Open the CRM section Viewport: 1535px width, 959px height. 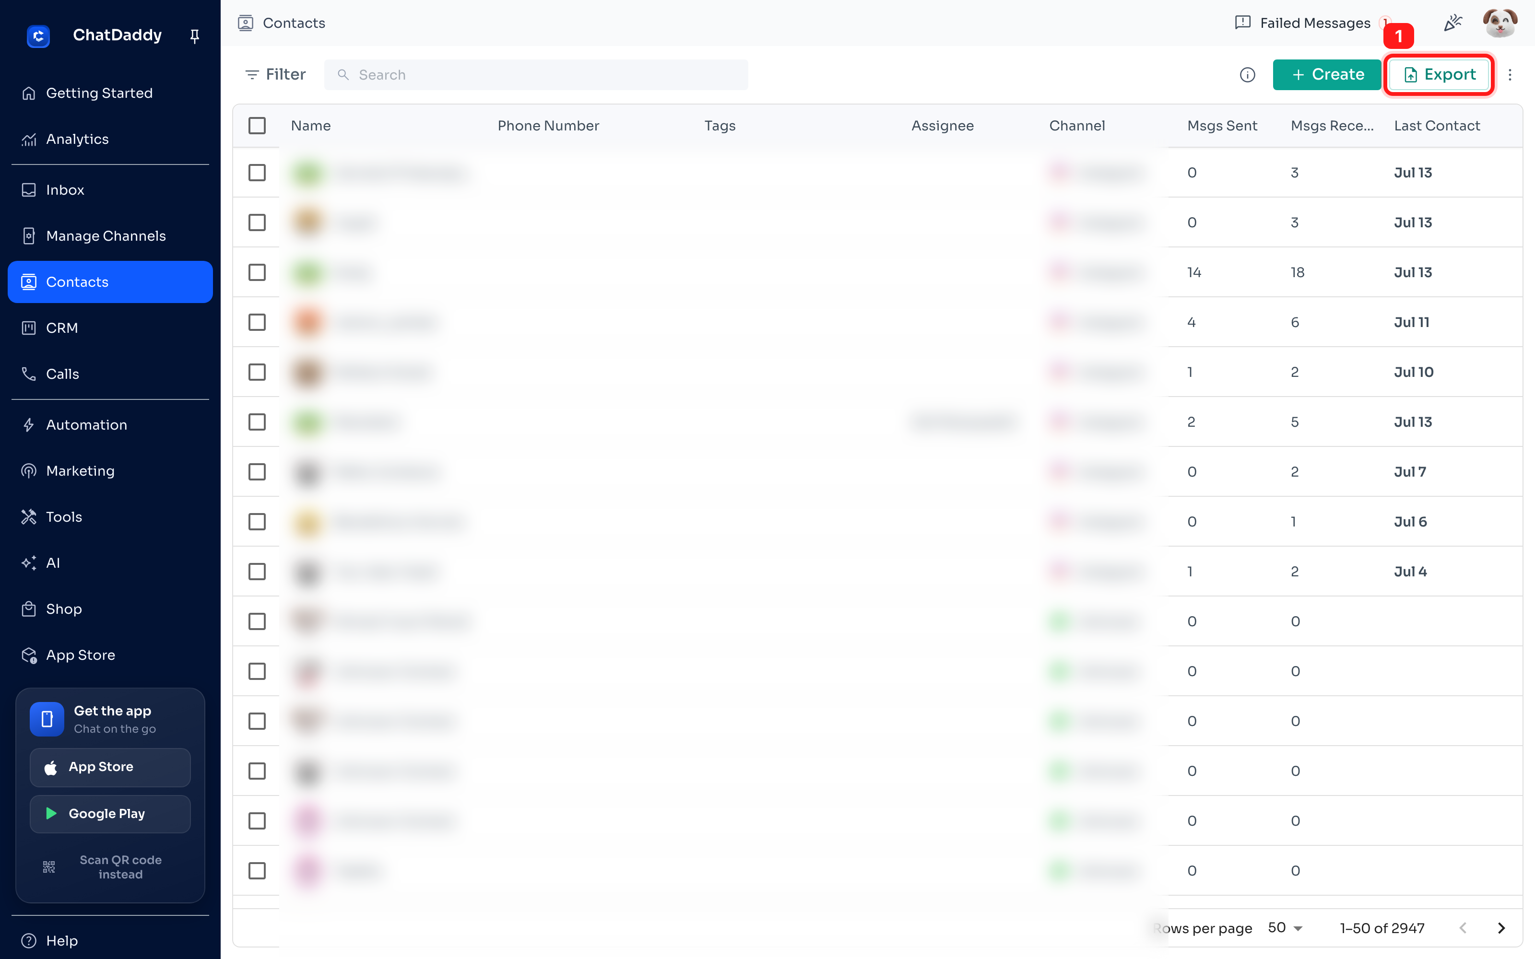(110, 328)
